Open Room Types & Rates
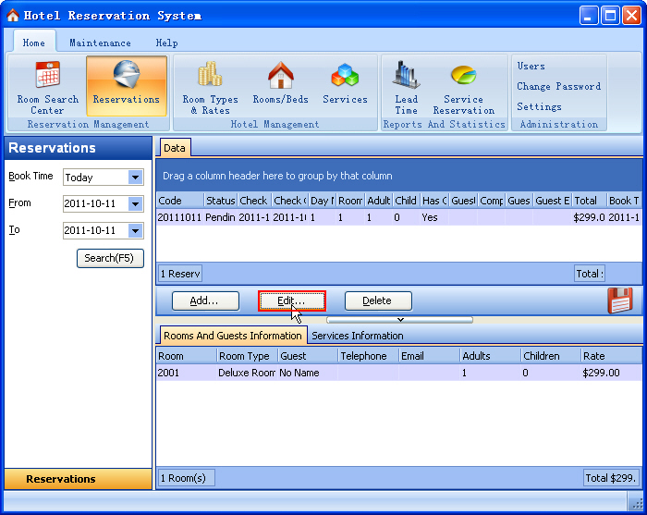 210,87
